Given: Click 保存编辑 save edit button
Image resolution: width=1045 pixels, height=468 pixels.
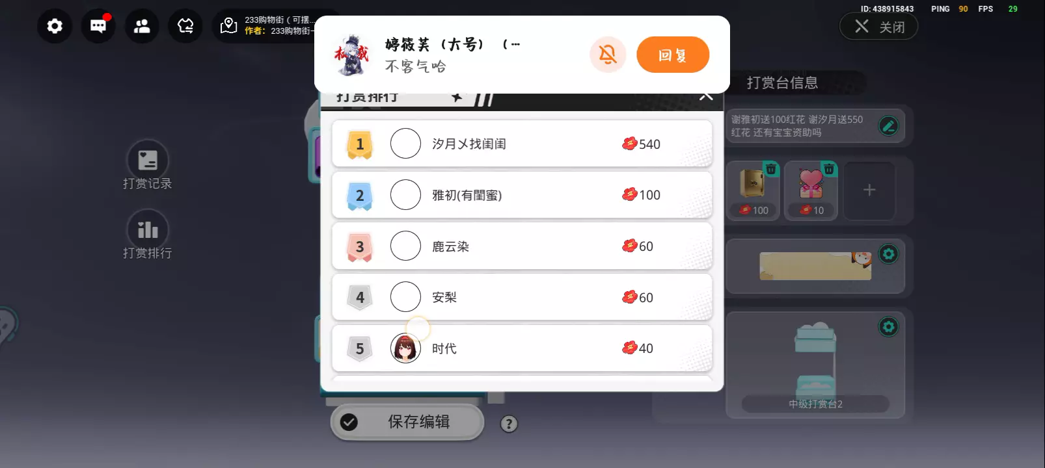Looking at the screenshot, I should pyautogui.click(x=407, y=422).
